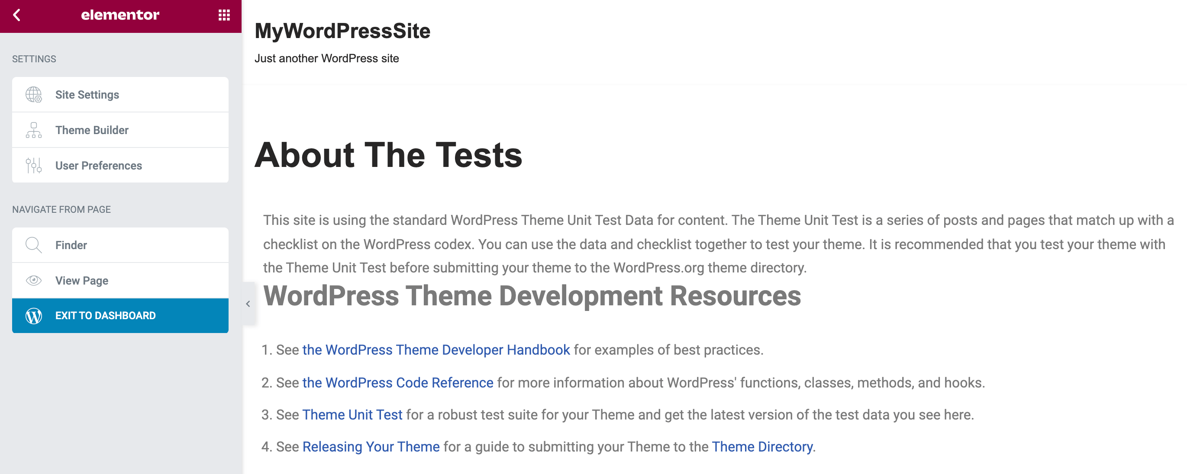Image resolution: width=1187 pixels, height=474 pixels.
Task: Choose Finder under Navigate From Page
Action: [71, 245]
